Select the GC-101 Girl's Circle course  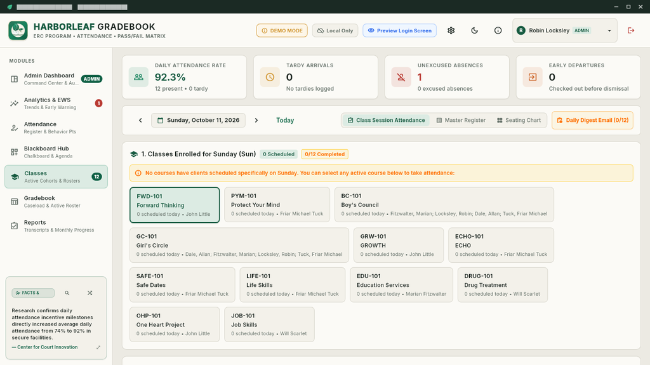239,245
